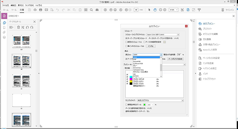Switch to the ホーム tab
This screenshot has height=129, width=238.
point(6,10)
